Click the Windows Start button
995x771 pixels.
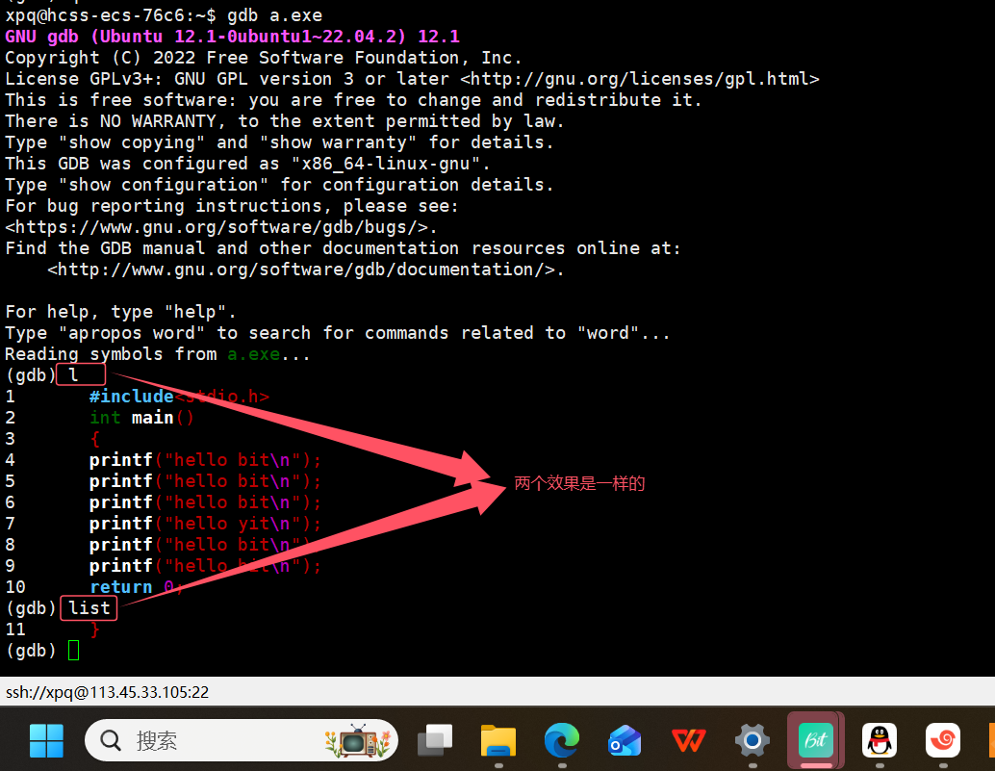click(x=46, y=740)
